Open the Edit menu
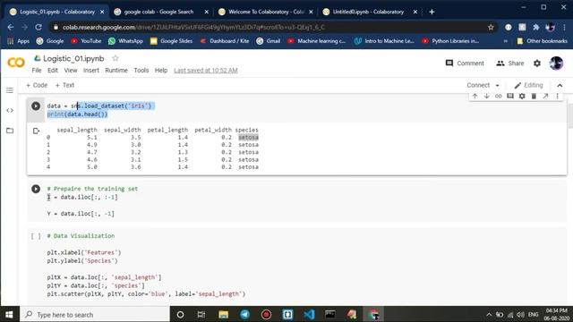The image size is (573, 322). (x=53, y=71)
